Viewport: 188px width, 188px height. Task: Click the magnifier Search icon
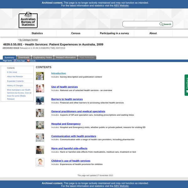(x=161, y=24)
